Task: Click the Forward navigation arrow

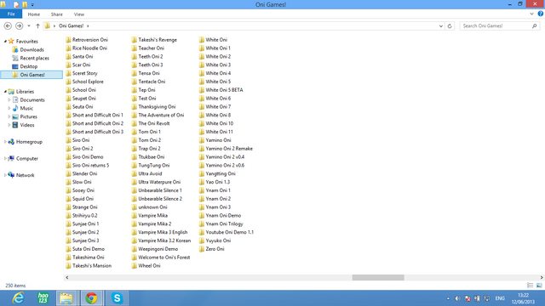Action: 19,26
